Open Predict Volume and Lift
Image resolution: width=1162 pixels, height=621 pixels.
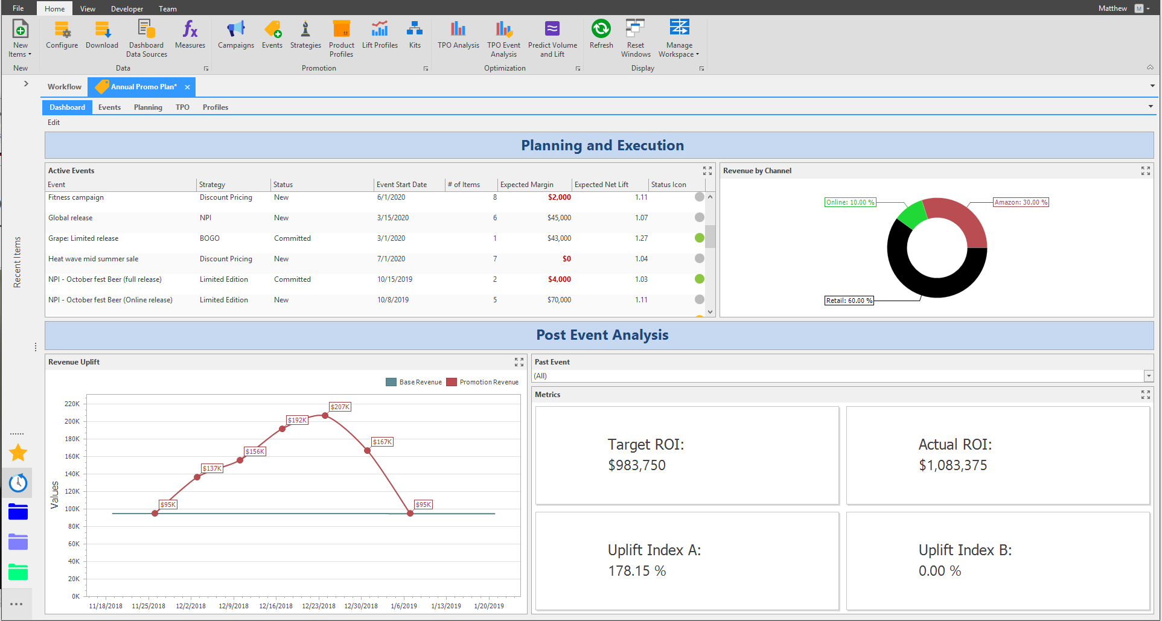coord(552,38)
